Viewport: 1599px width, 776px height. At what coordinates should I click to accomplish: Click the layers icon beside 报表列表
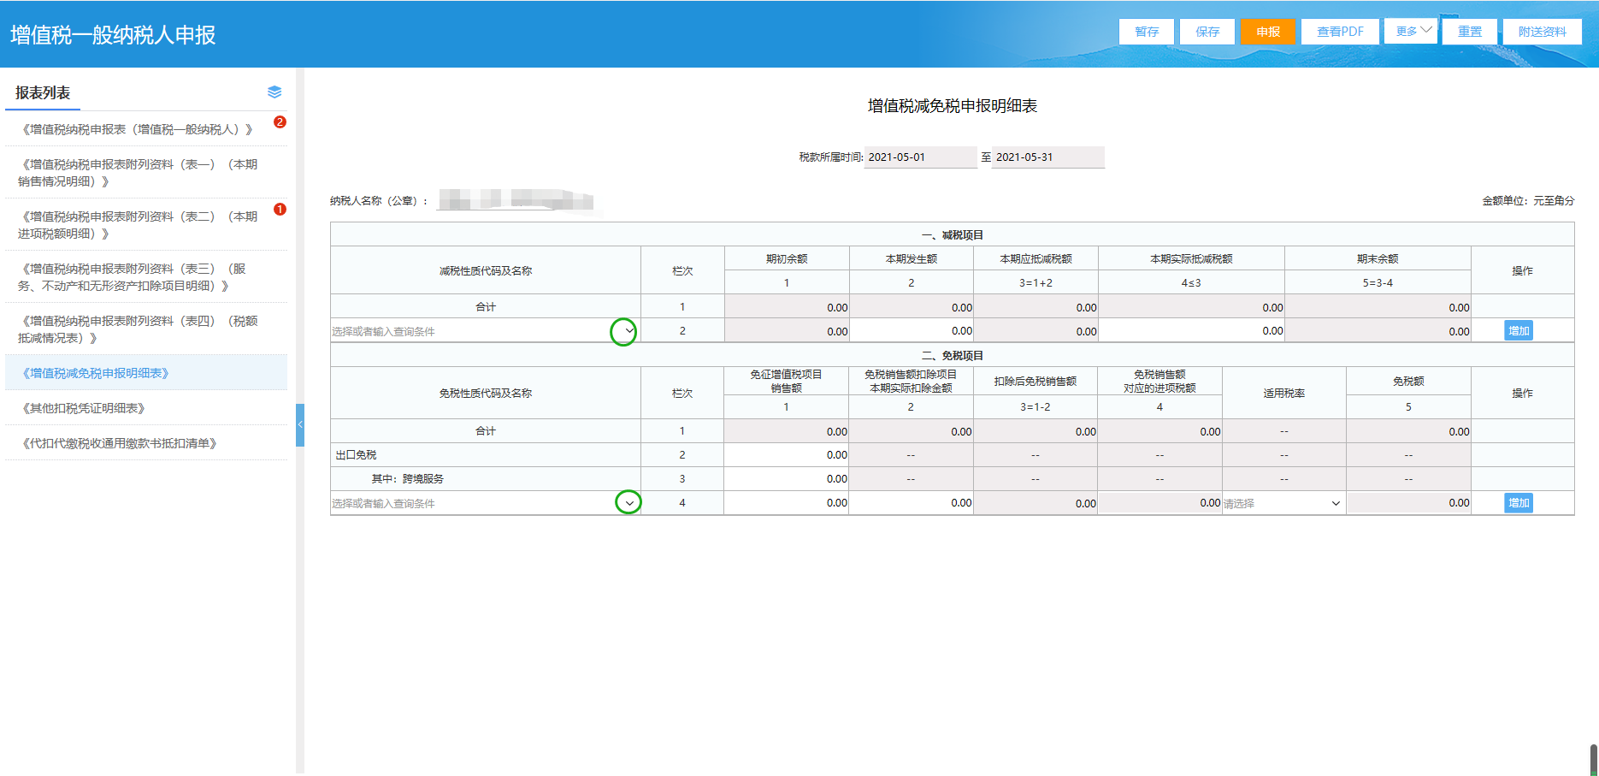[x=274, y=92]
